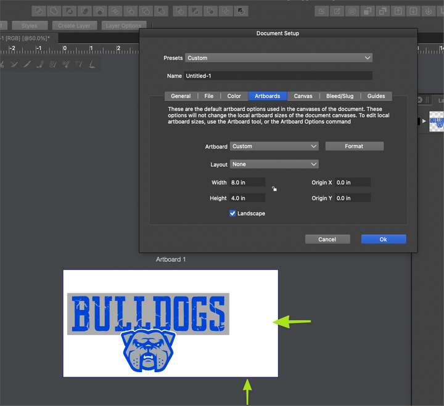Switch to the Color tab
Screen dimensions: 444x406
[234, 96]
